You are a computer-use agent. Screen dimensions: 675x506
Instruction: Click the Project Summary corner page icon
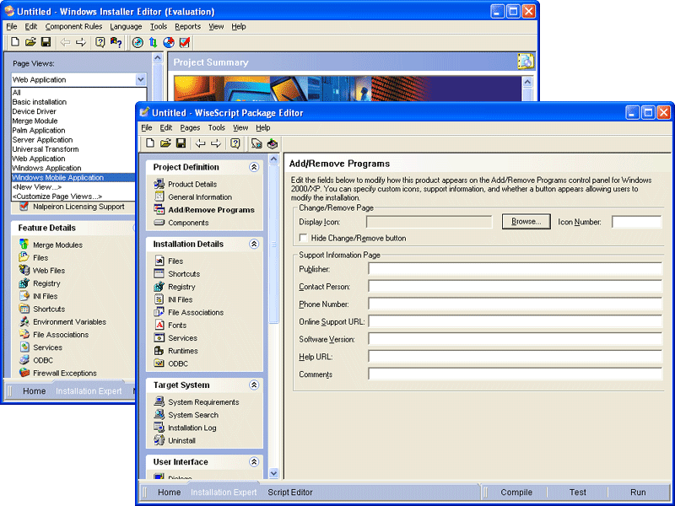525,62
